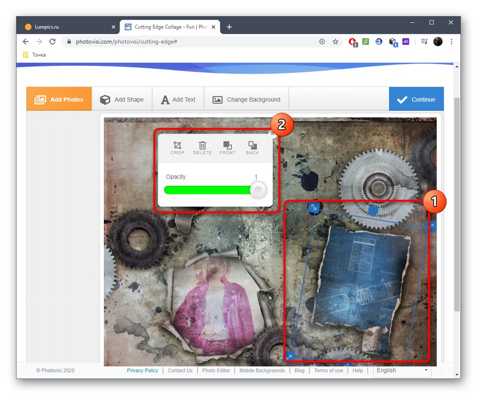The image size is (477, 395).
Task: Click the blue globe extension icon
Action: click(x=379, y=41)
